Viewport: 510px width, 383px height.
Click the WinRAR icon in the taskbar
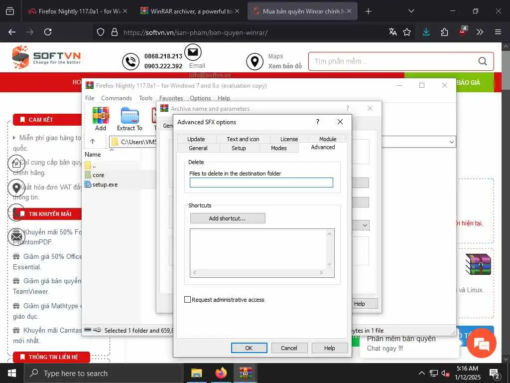click(246, 373)
